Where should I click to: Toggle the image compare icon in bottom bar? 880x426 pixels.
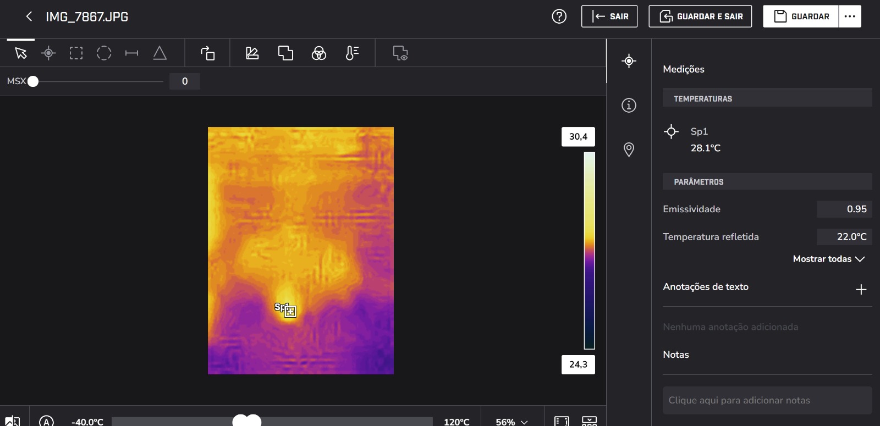pyautogui.click(x=12, y=421)
